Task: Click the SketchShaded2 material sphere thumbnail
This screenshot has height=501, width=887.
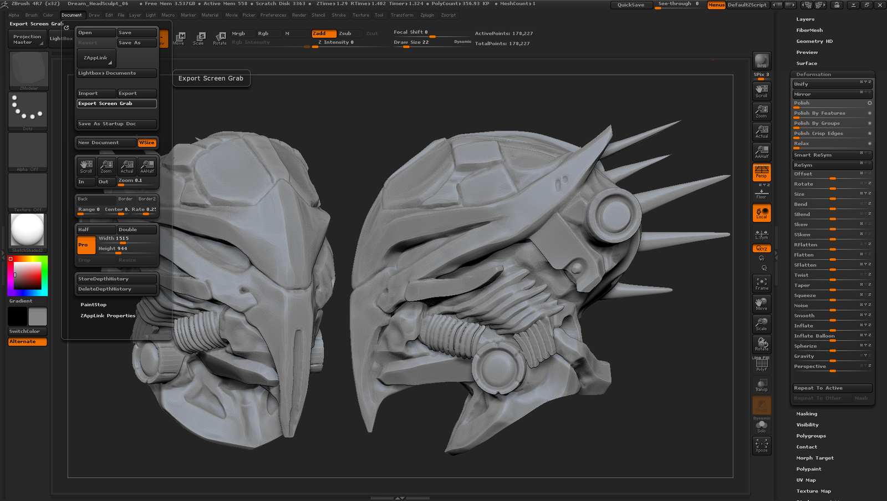Action: pos(28,230)
